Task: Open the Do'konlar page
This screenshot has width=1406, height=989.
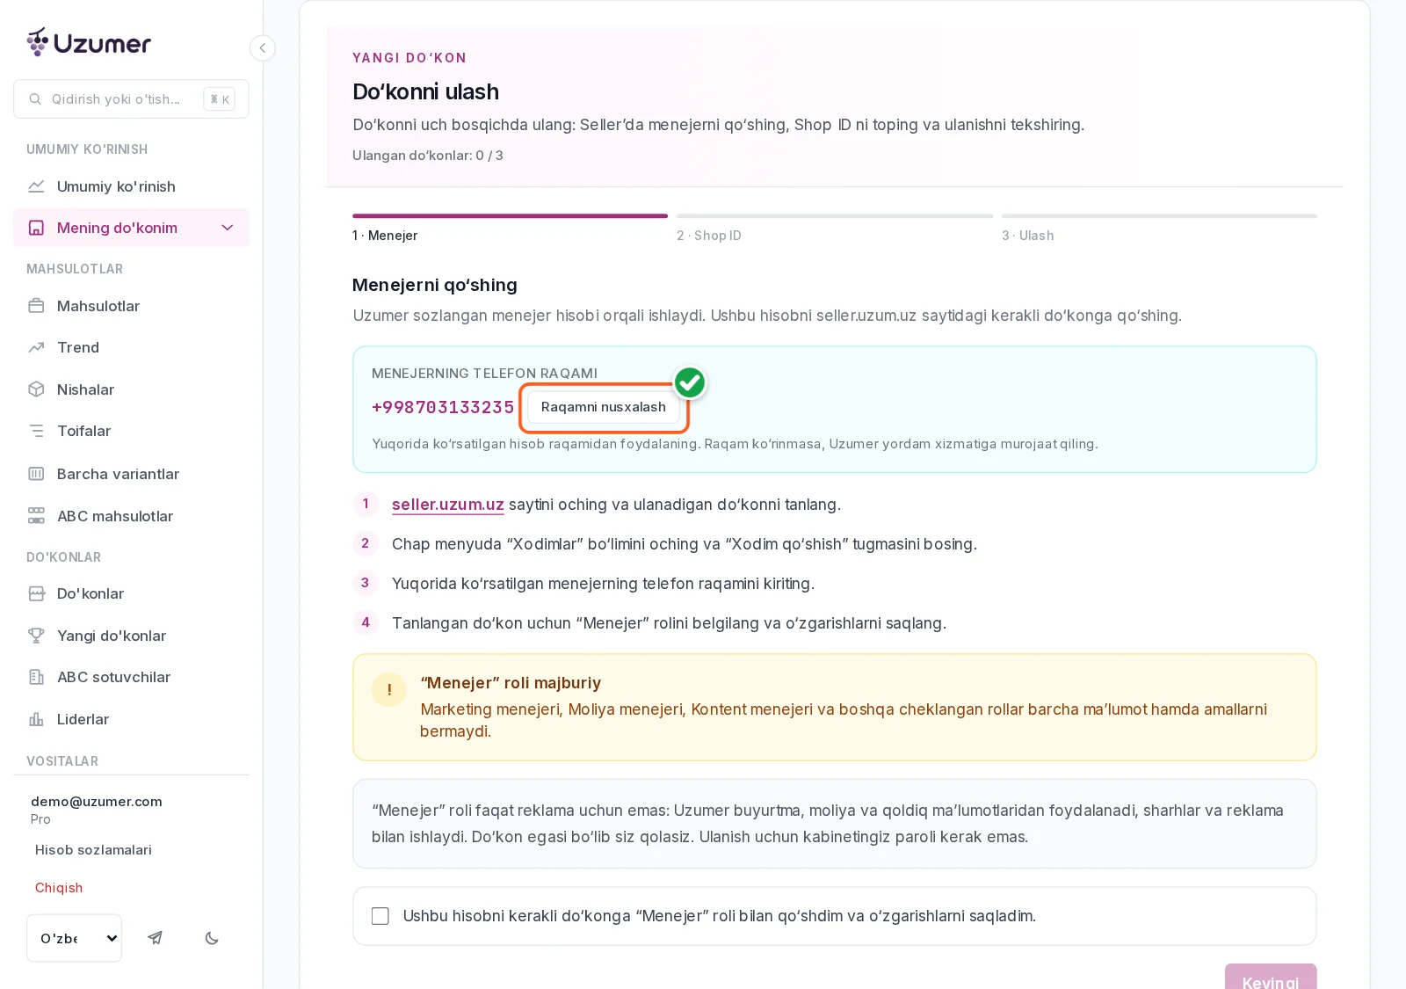Action: pyautogui.click(x=131, y=593)
